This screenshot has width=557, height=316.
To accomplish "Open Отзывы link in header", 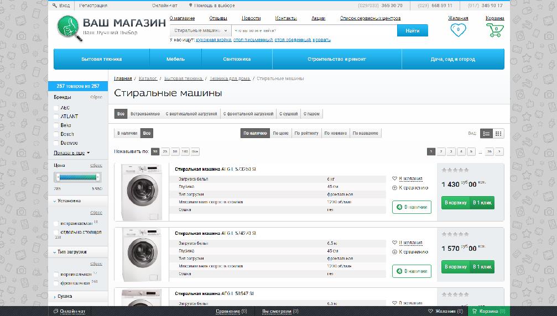I will pyautogui.click(x=218, y=18).
